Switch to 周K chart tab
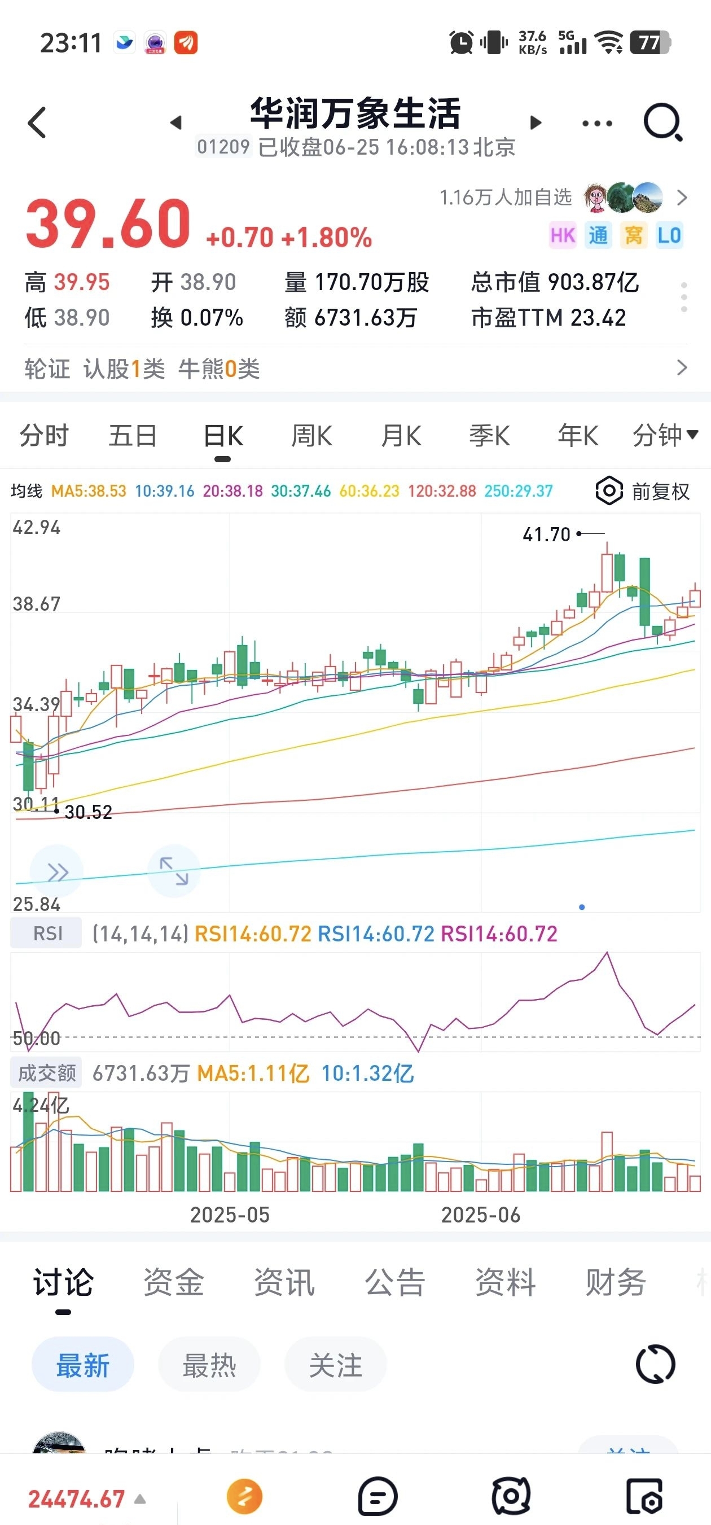The width and height of the screenshot is (711, 1525). (311, 436)
